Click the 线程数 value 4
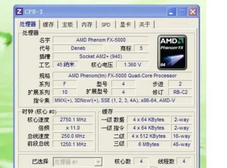Screen dimensions: 227x168 (184, 161)
